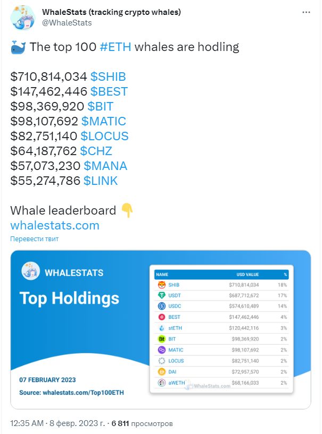322x434 pixels.
Task: Click the Перевести твит translate link
Action: [x=35, y=239]
